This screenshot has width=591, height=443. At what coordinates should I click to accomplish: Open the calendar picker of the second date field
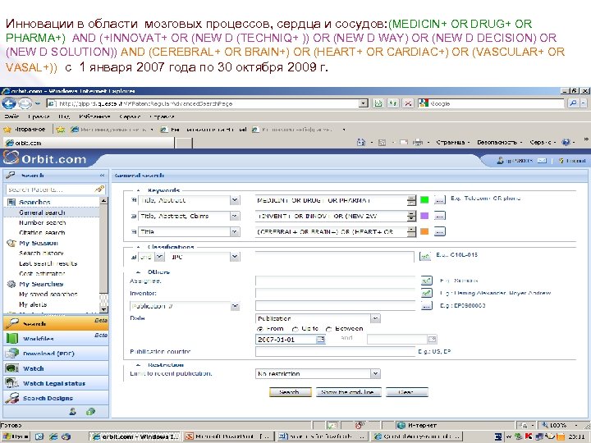(432, 340)
